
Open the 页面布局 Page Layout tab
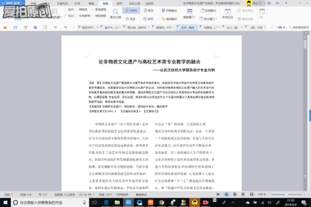pyautogui.click(x=62, y=3)
